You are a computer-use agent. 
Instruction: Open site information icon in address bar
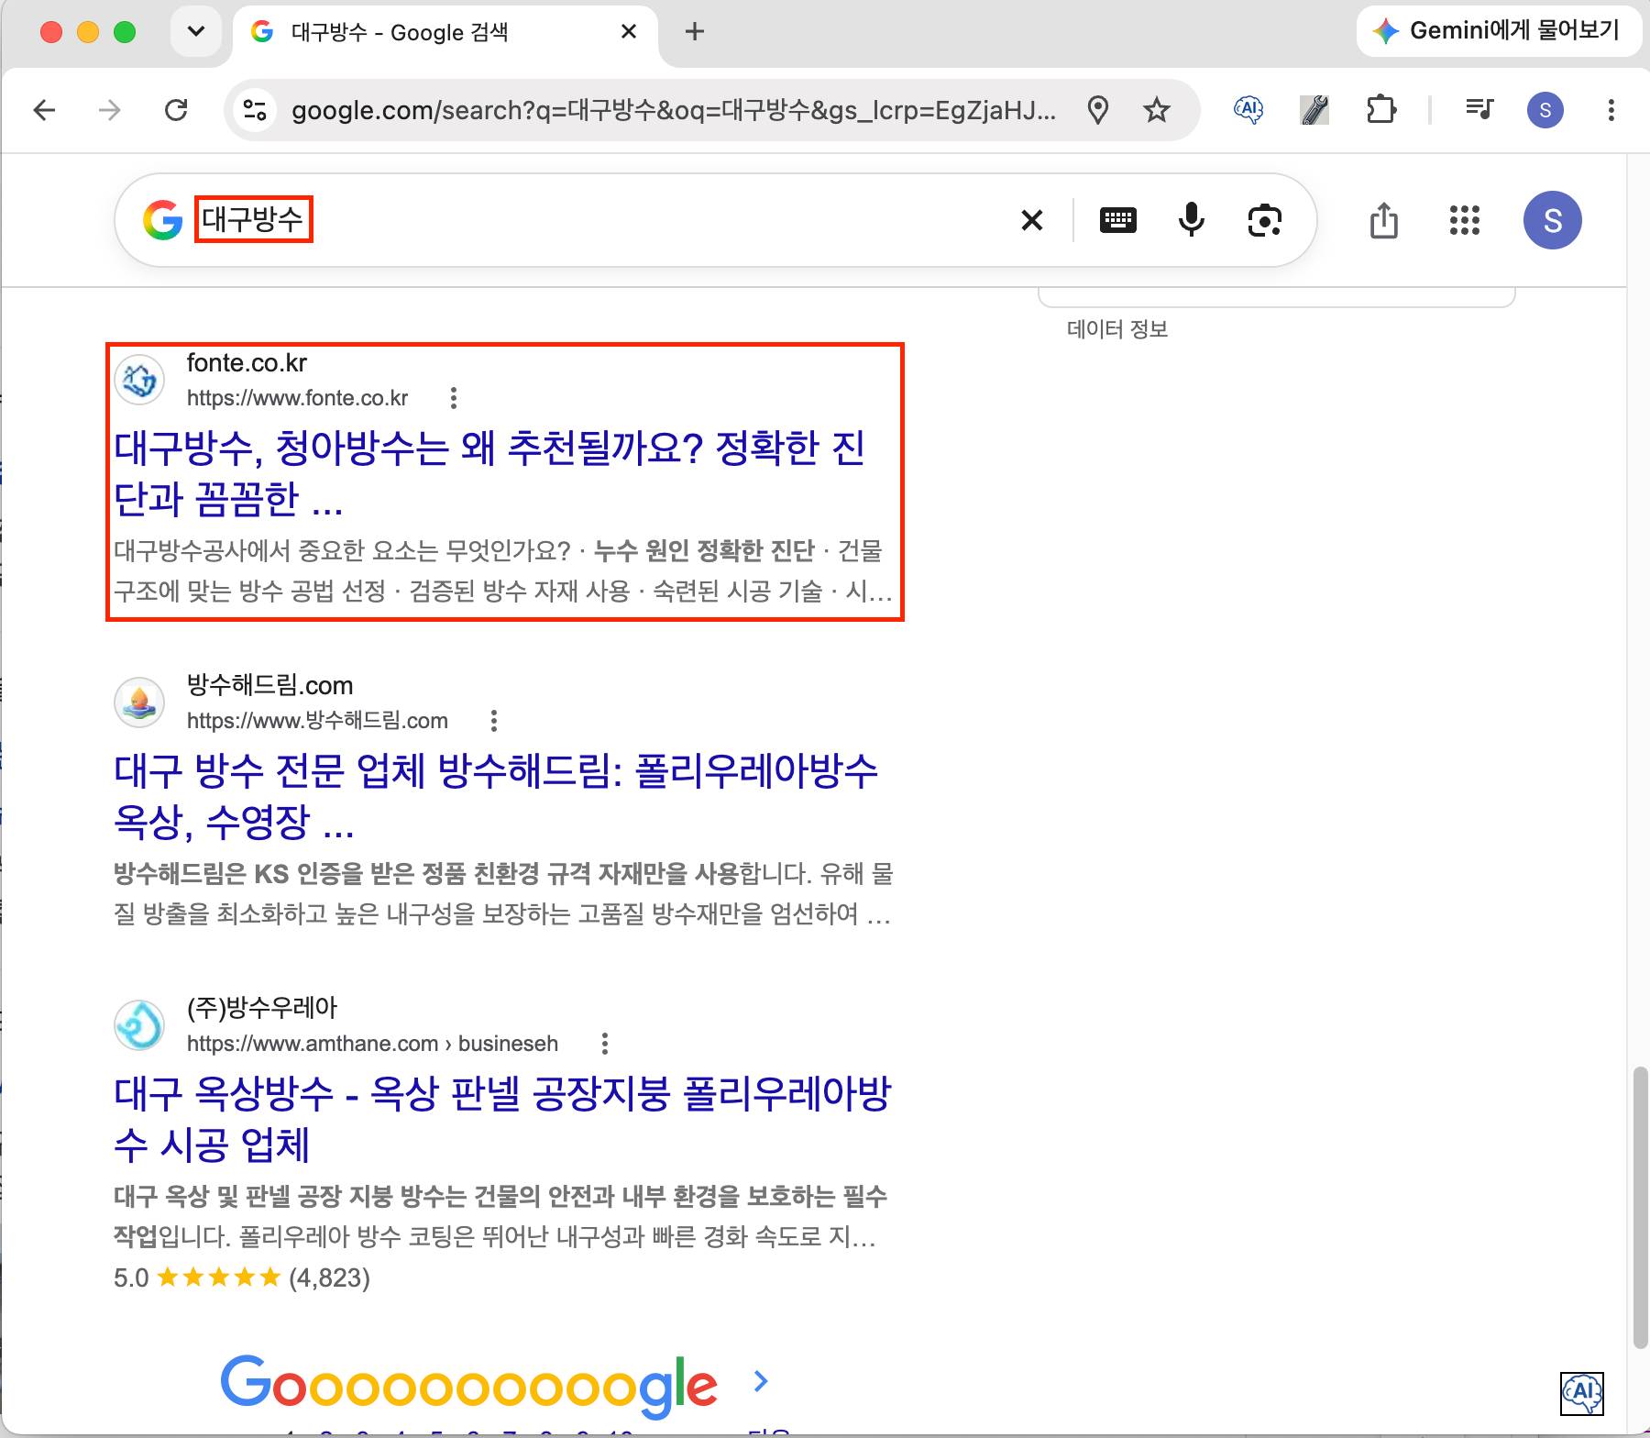click(255, 111)
